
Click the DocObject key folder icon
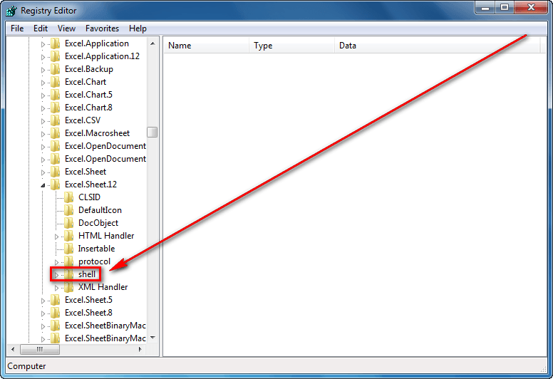click(x=69, y=223)
